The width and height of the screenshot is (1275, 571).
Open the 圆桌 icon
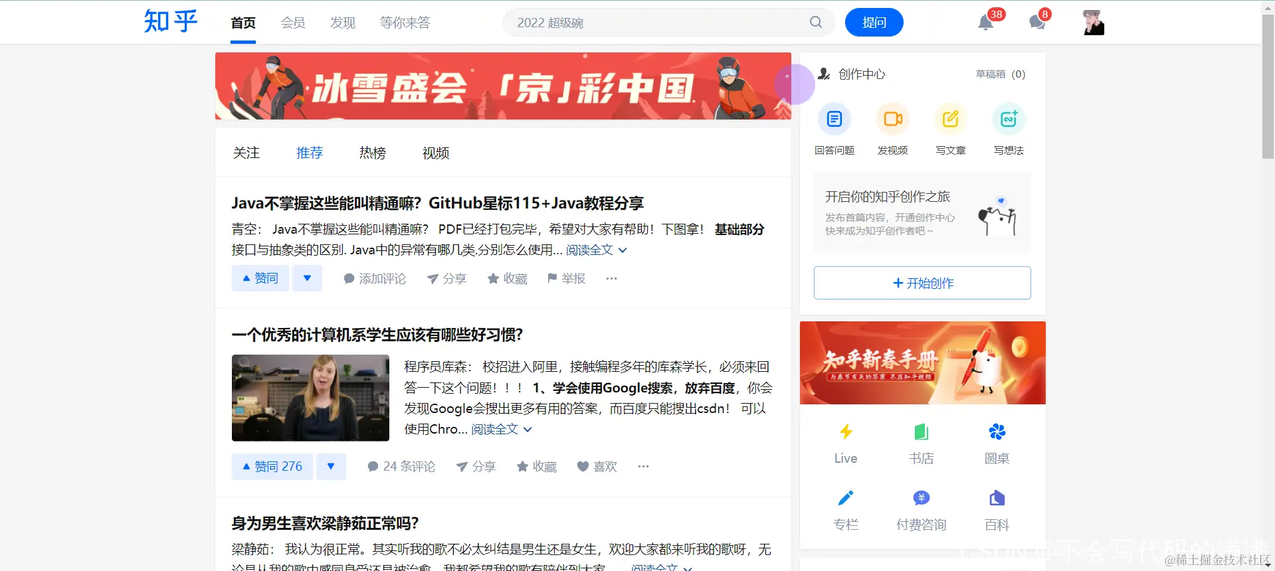point(997,432)
